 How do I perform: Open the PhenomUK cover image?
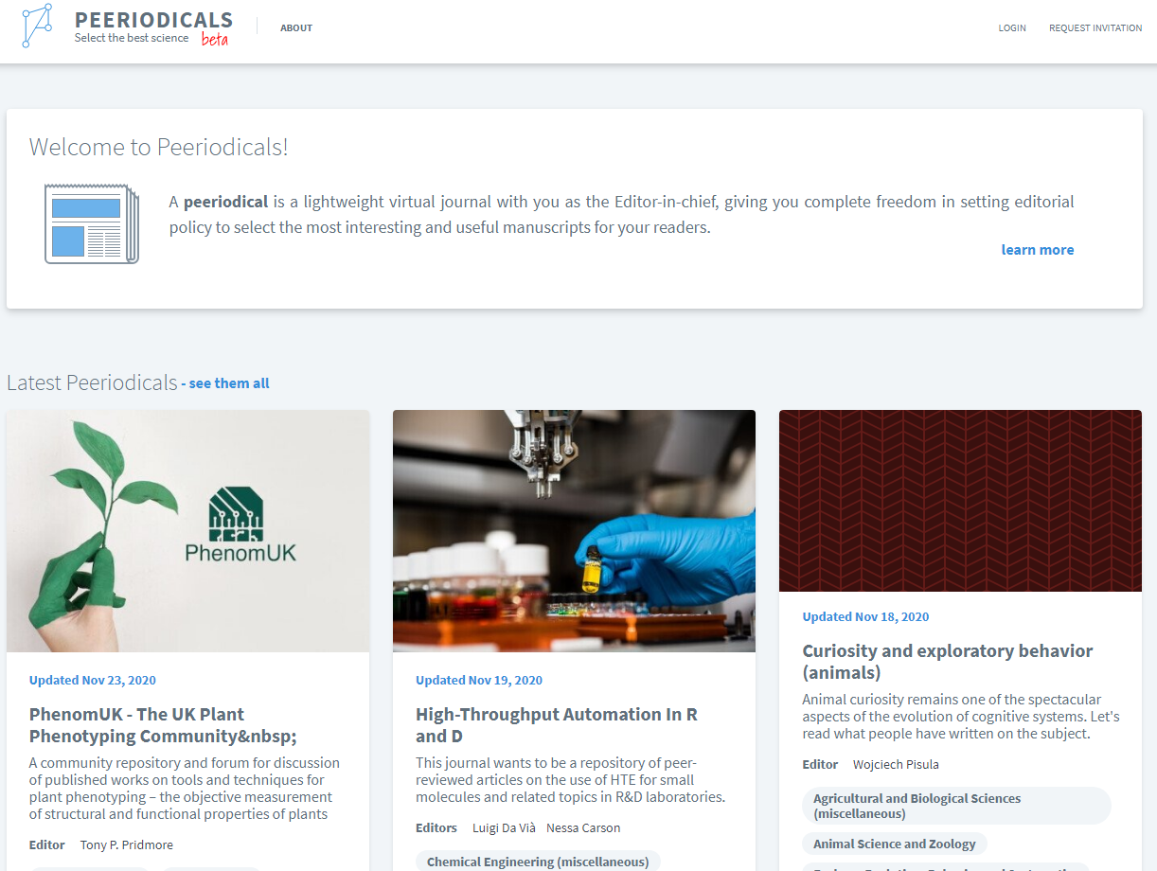[188, 531]
